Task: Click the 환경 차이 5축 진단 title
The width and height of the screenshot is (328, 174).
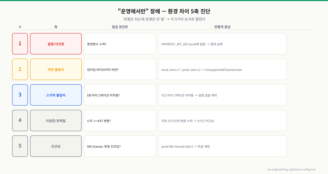Action: point(164,11)
